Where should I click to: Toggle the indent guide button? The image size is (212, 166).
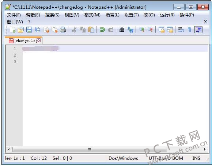coord(198,30)
